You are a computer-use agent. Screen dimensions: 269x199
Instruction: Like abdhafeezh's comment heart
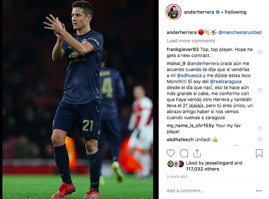coord(260,139)
